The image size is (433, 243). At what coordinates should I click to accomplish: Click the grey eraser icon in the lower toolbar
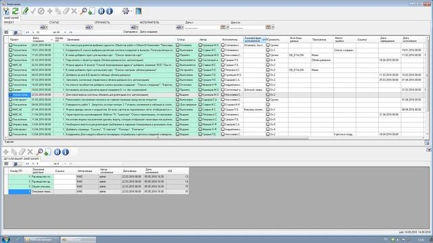pyautogui.click(x=22, y=152)
